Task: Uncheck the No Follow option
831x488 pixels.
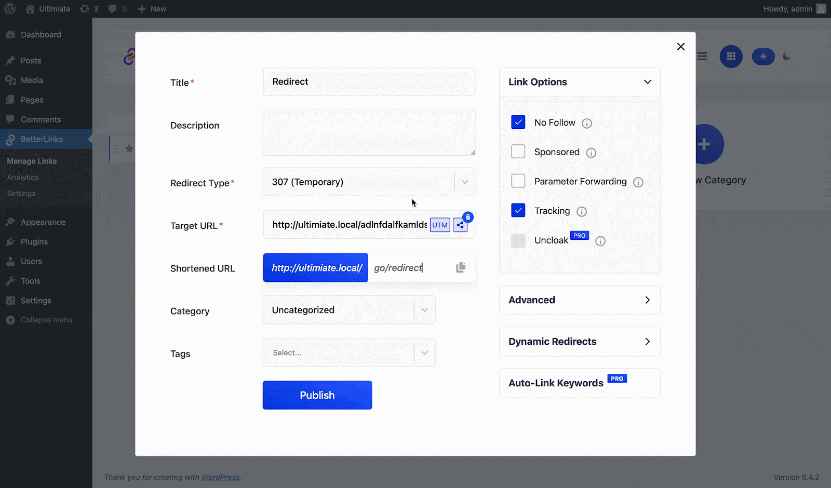Action: tap(518, 121)
